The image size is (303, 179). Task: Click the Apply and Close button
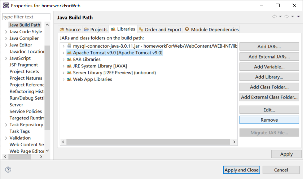tap(241, 170)
